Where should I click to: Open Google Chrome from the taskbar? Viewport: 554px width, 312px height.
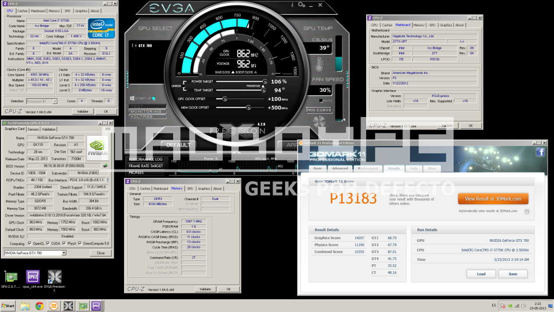click(x=39, y=306)
